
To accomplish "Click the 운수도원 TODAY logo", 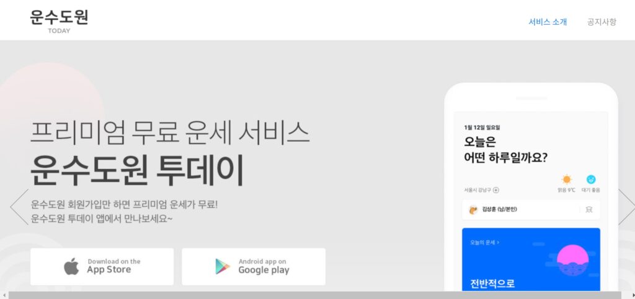I will [x=59, y=22].
